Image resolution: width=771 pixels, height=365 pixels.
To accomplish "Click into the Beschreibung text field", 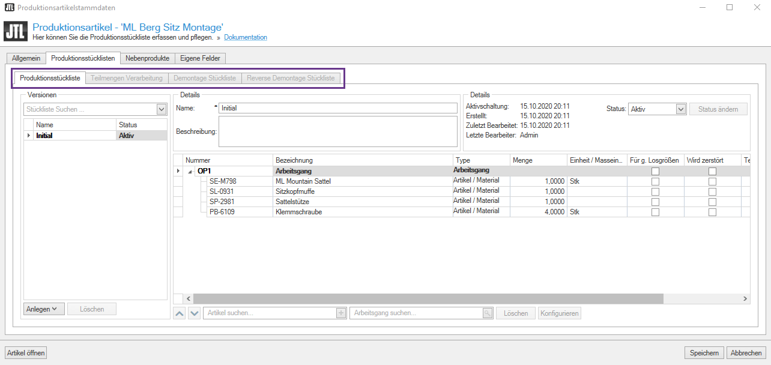I will pos(337,131).
